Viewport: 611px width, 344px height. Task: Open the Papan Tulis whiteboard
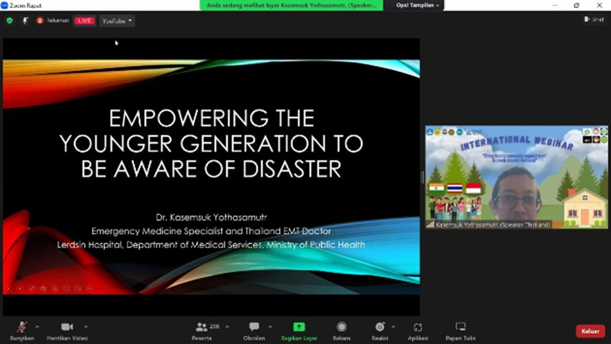click(461, 327)
